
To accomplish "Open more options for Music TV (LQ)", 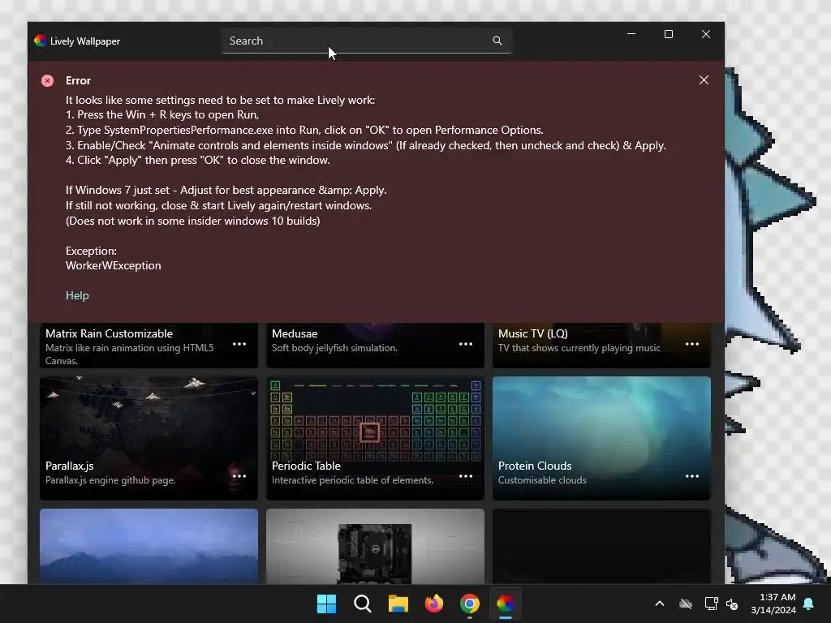I will (x=692, y=344).
